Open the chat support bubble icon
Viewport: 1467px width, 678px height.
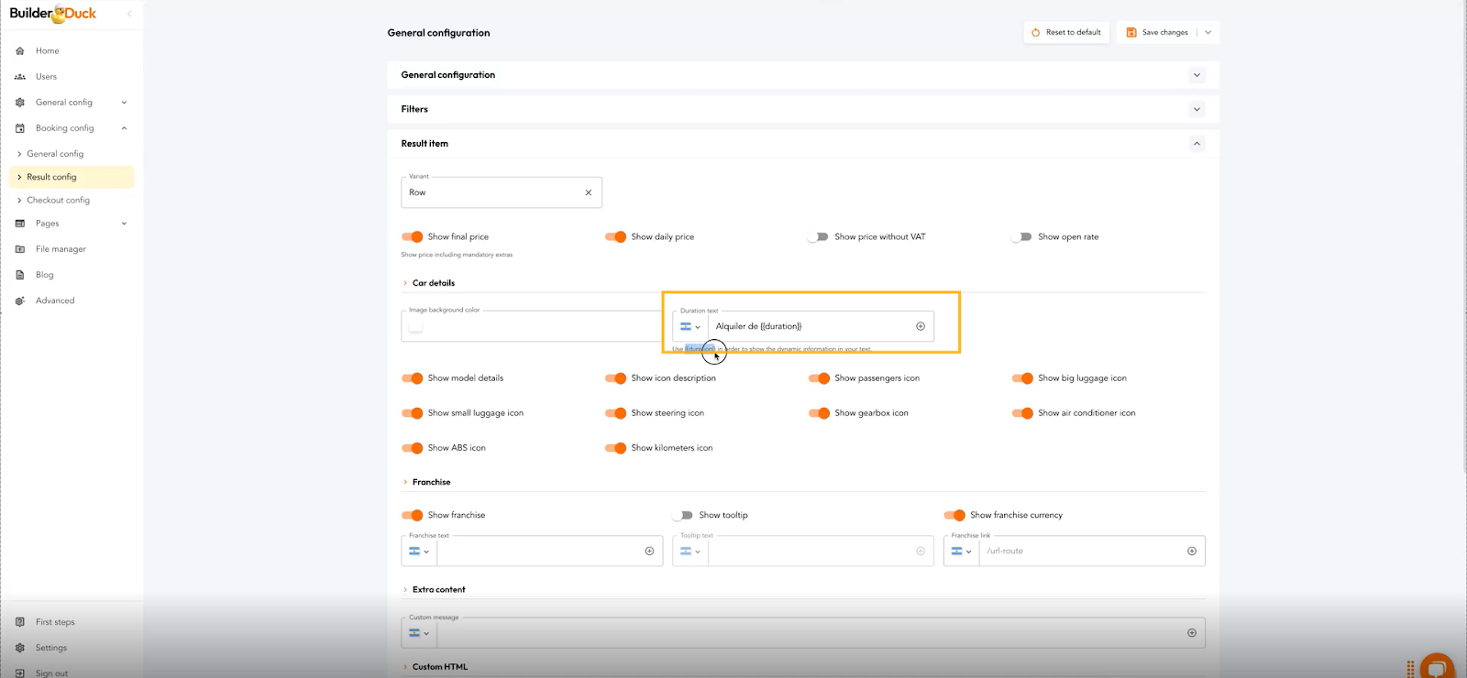coord(1437,667)
